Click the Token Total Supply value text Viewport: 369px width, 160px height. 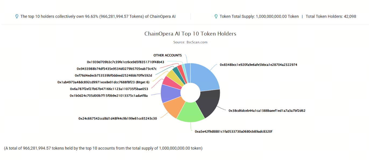point(259,16)
